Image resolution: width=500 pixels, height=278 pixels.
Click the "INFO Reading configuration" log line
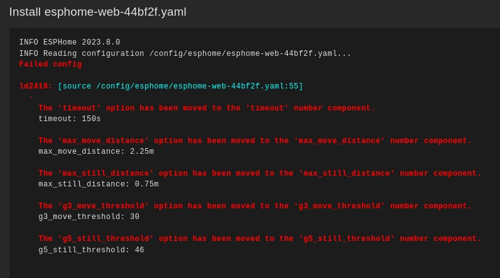click(185, 54)
